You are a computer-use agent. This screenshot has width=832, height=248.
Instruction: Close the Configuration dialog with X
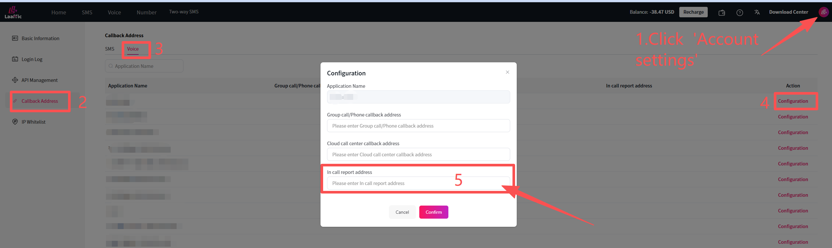click(507, 72)
